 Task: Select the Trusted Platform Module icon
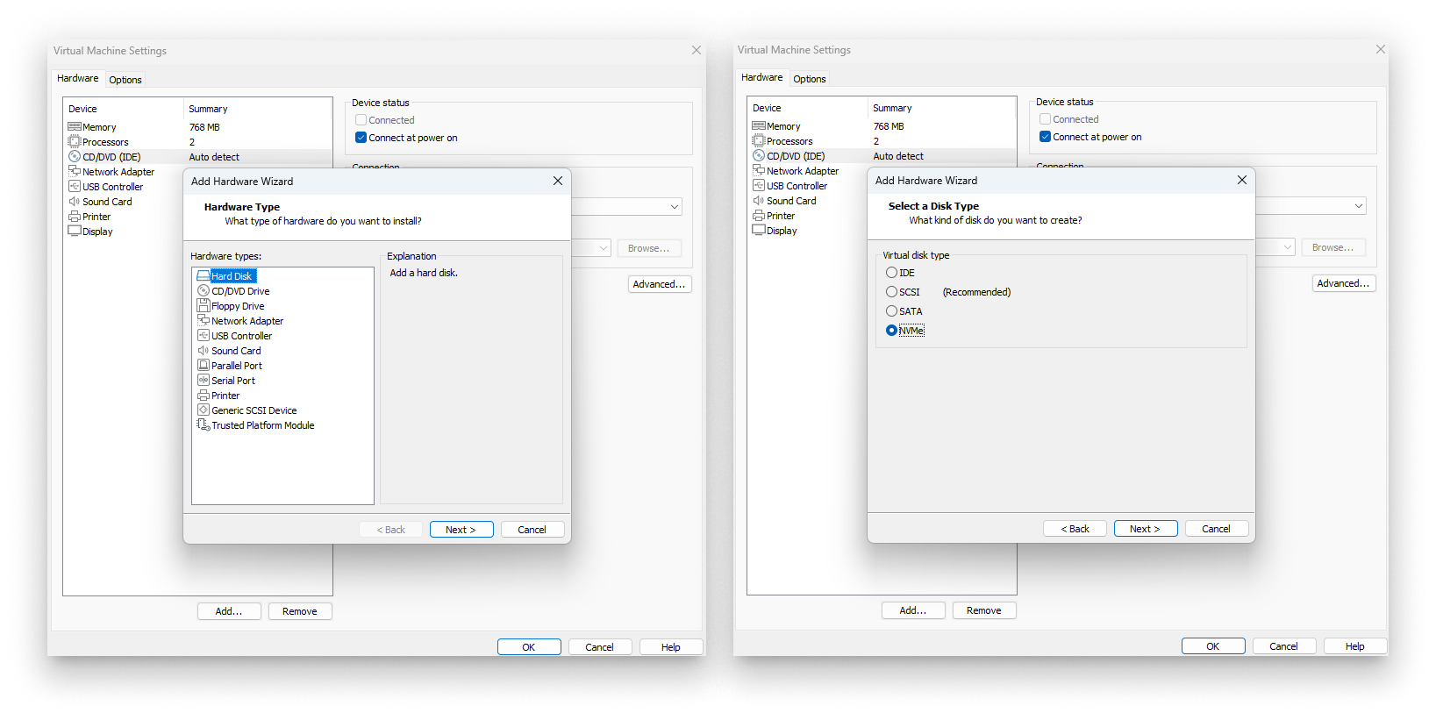tap(204, 424)
